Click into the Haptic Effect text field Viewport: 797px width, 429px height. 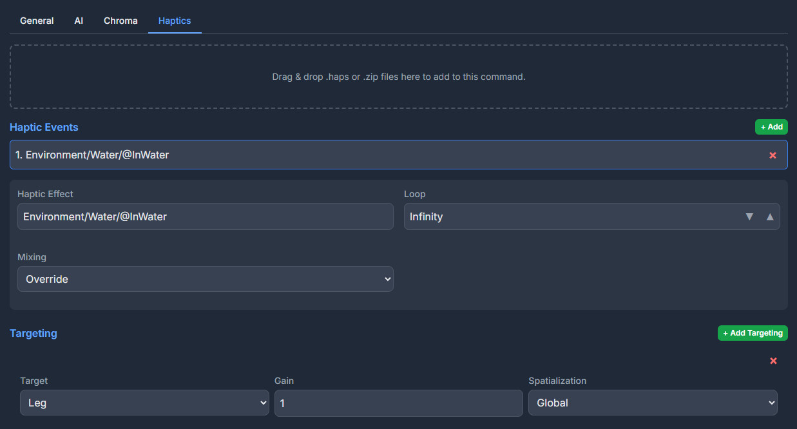coord(205,216)
